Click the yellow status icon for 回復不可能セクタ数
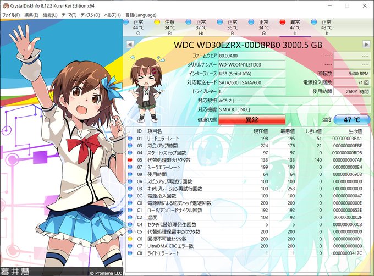The image size is (374, 276). (130, 239)
